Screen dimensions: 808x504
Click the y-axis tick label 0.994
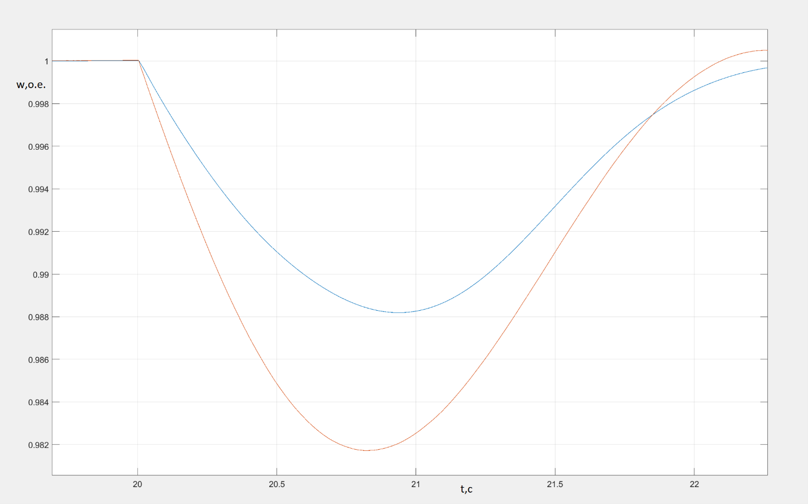pyautogui.click(x=38, y=189)
